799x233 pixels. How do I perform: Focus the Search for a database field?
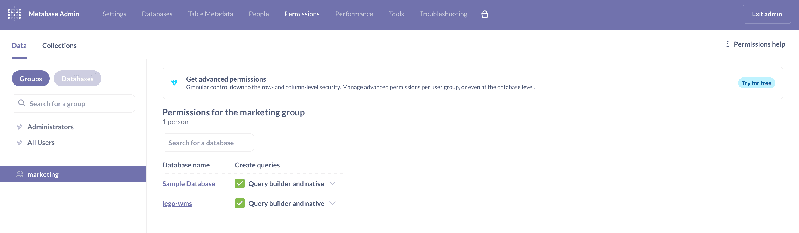pos(208,143)
